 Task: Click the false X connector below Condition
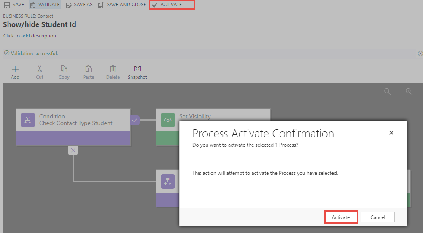point(73,150)
